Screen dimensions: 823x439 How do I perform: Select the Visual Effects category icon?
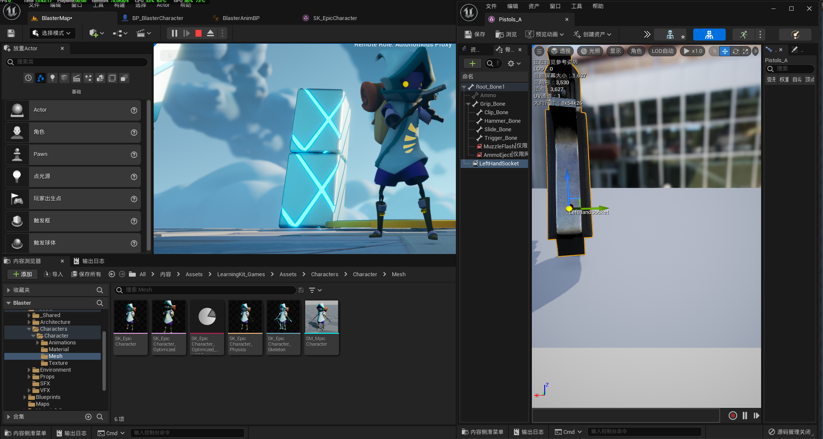click(x=88, y=78)
